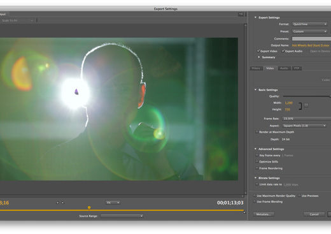
Task: Toggle the Export Video checkbox
Action: (x=258, y=51)
